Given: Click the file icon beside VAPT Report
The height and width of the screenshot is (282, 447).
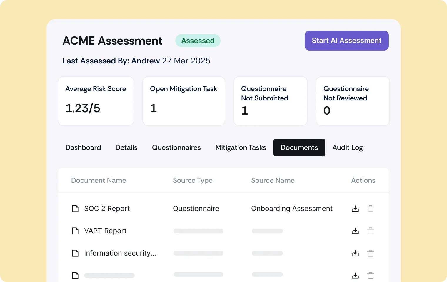Looking at the screenshot, I should point(75,231).
